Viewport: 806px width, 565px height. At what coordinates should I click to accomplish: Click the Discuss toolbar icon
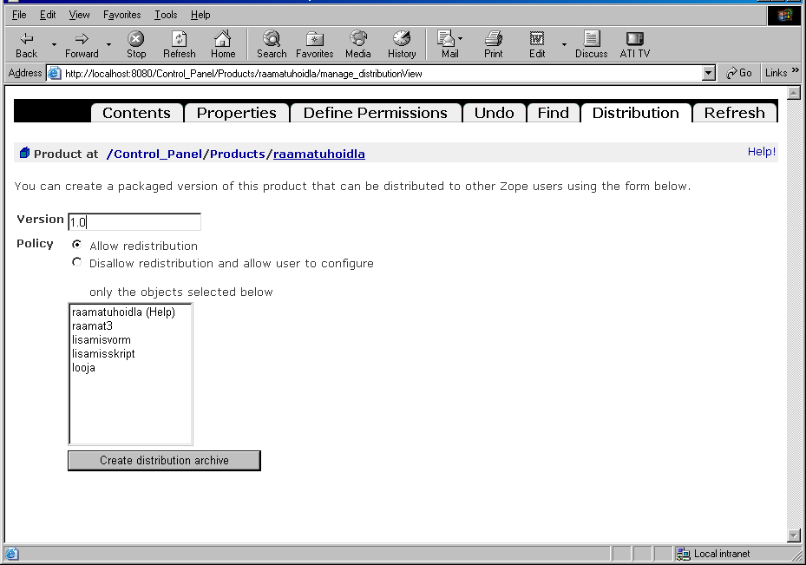pyautogui.click(x=591, y=45)
